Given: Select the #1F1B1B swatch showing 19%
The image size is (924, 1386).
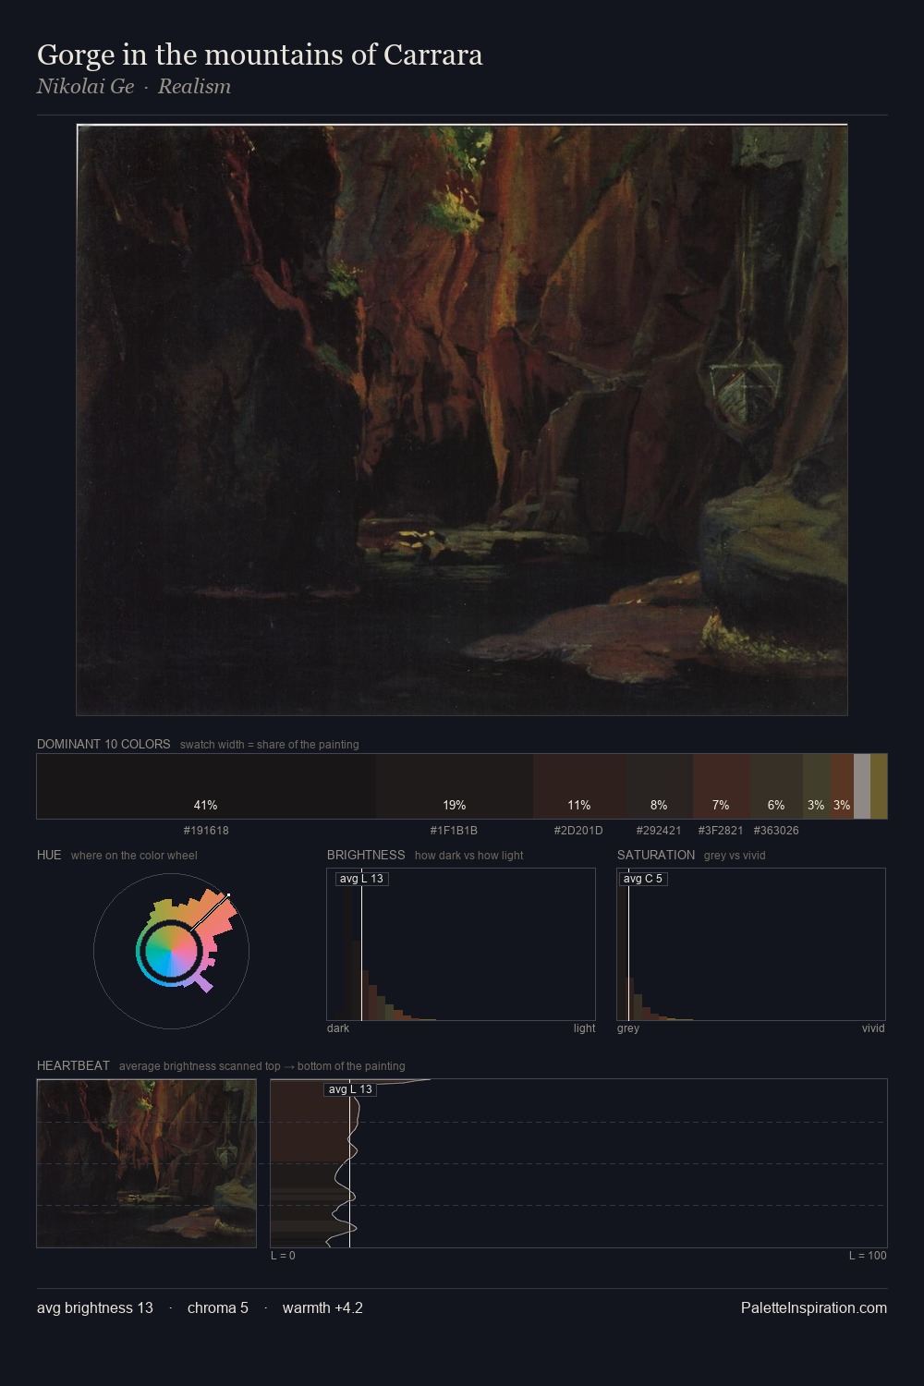Looking at the screenshot, I should pos(455,786).
